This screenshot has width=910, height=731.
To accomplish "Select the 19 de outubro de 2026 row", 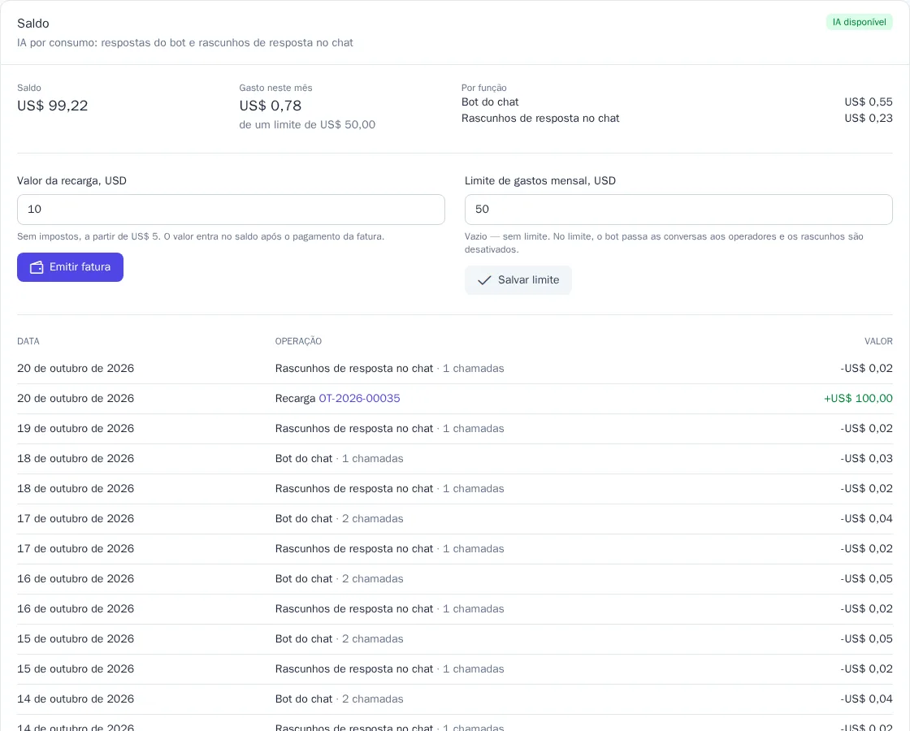I will tap(455, 429).
